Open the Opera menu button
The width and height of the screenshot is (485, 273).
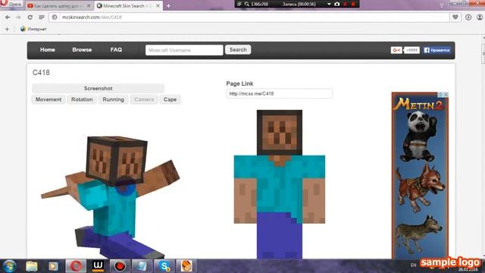pos(11,4)
